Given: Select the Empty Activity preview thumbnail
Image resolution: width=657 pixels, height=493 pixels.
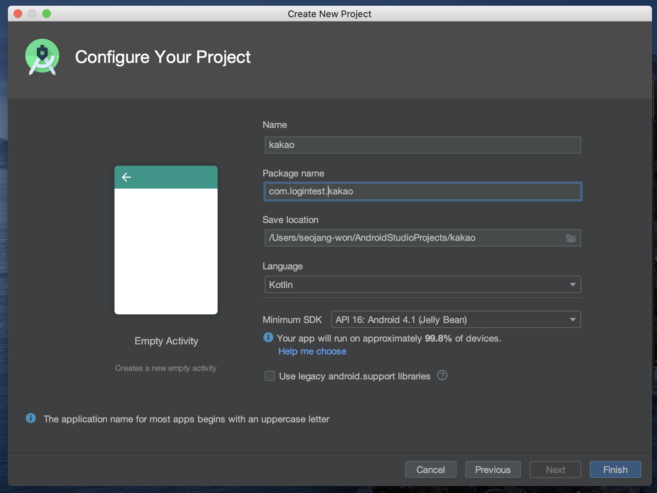Looking at the screenshot, I should point(166,240).
